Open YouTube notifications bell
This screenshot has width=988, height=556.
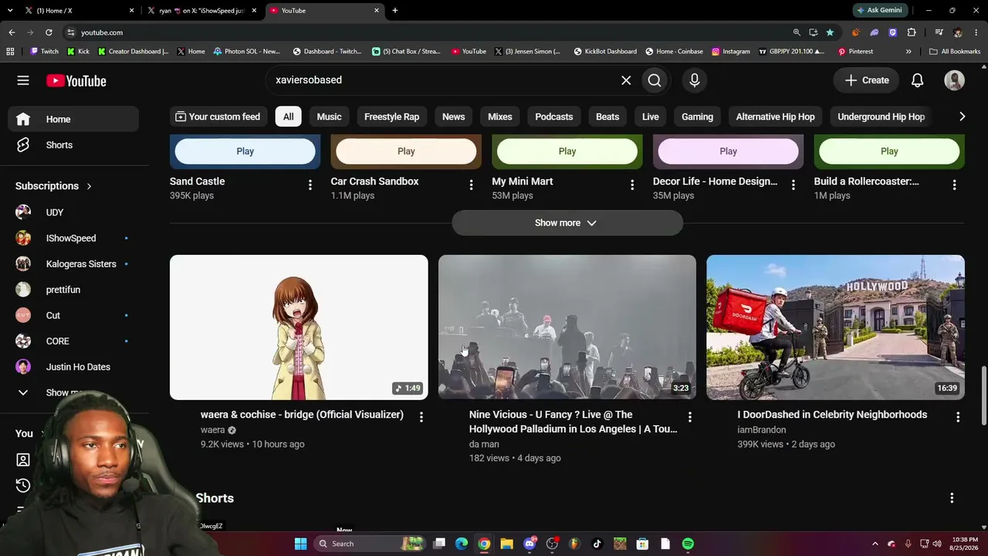pyautogui.click(x=917, y=80)
